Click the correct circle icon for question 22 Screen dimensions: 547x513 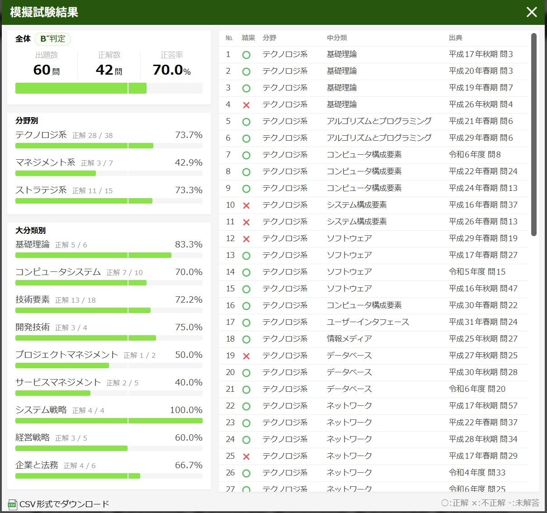coord(246,406)
